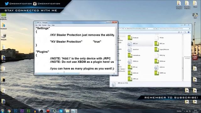This screenshot has width=201, height=113.
Task: Click the red record icon in taskbar
Action: pyautogui.click(x=48, y=111)
